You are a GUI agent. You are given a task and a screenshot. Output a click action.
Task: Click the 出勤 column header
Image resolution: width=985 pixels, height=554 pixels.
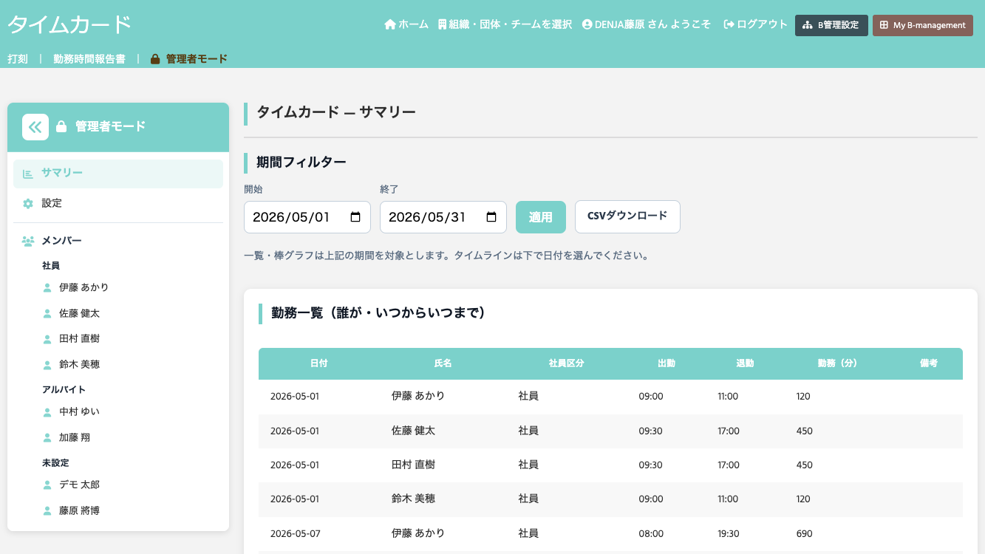point(667,363)
